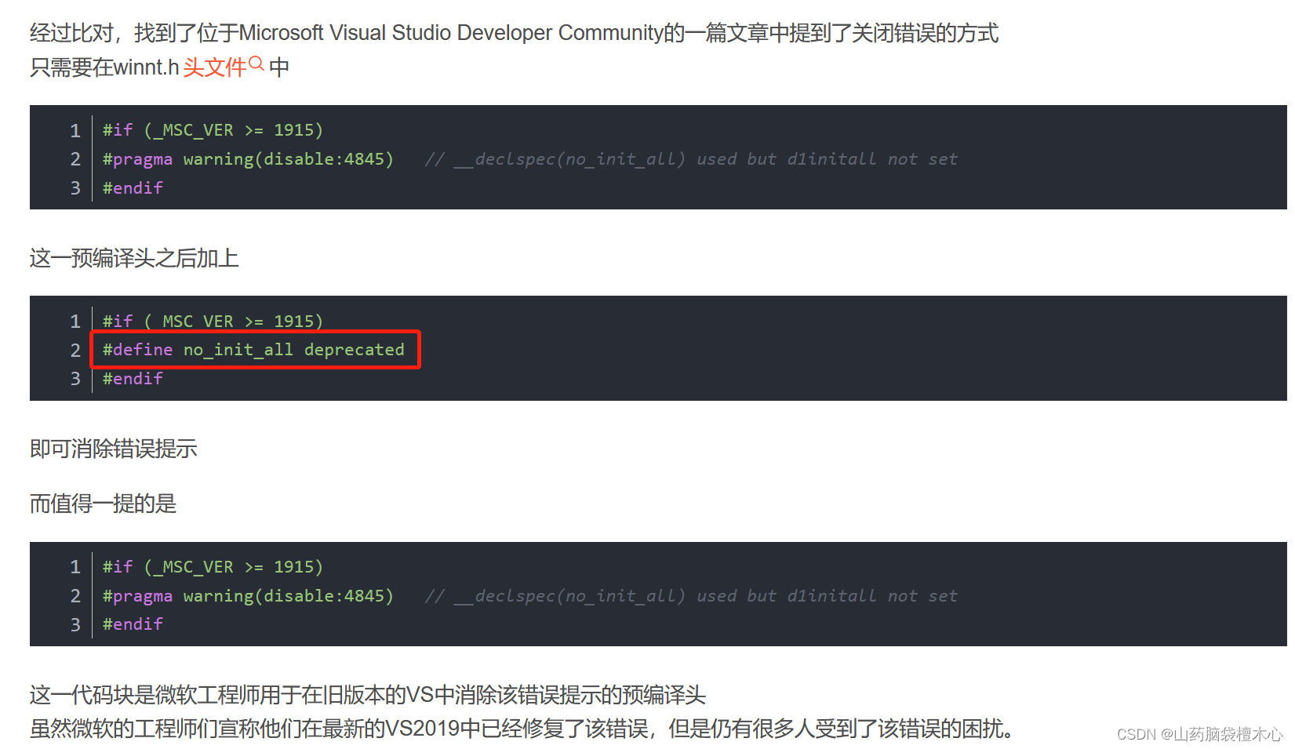The height and width of the screenshot is (749, 1295).
Task: Click '#endif' in the first code block
Action: click(133, 188)
